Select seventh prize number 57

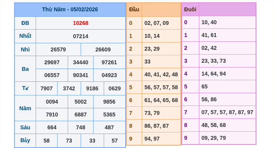point(114,141)
